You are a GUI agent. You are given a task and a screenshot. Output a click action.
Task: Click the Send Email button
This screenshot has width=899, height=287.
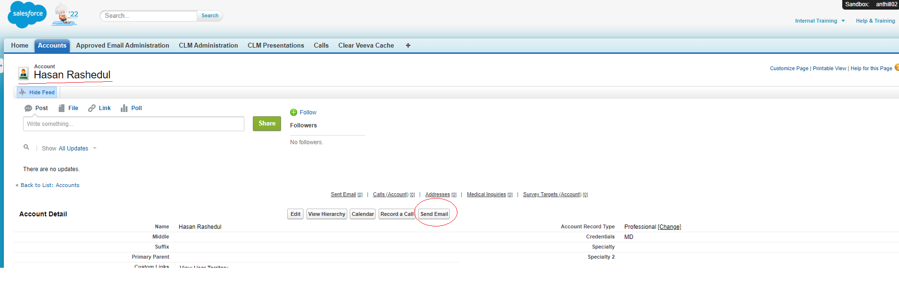pyautogui.click(x=434, y=214)
